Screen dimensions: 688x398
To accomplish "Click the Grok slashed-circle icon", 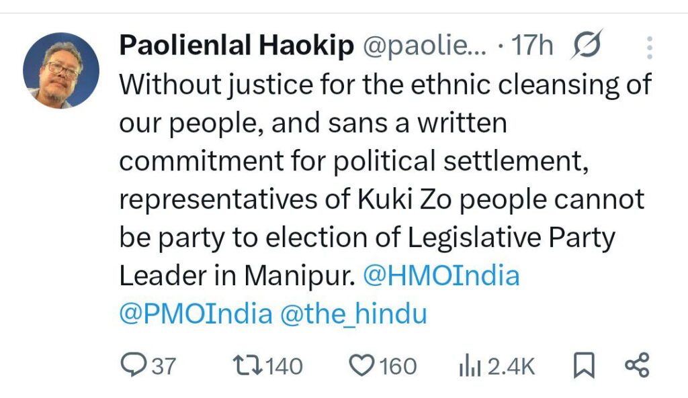I will pos(587,46).
